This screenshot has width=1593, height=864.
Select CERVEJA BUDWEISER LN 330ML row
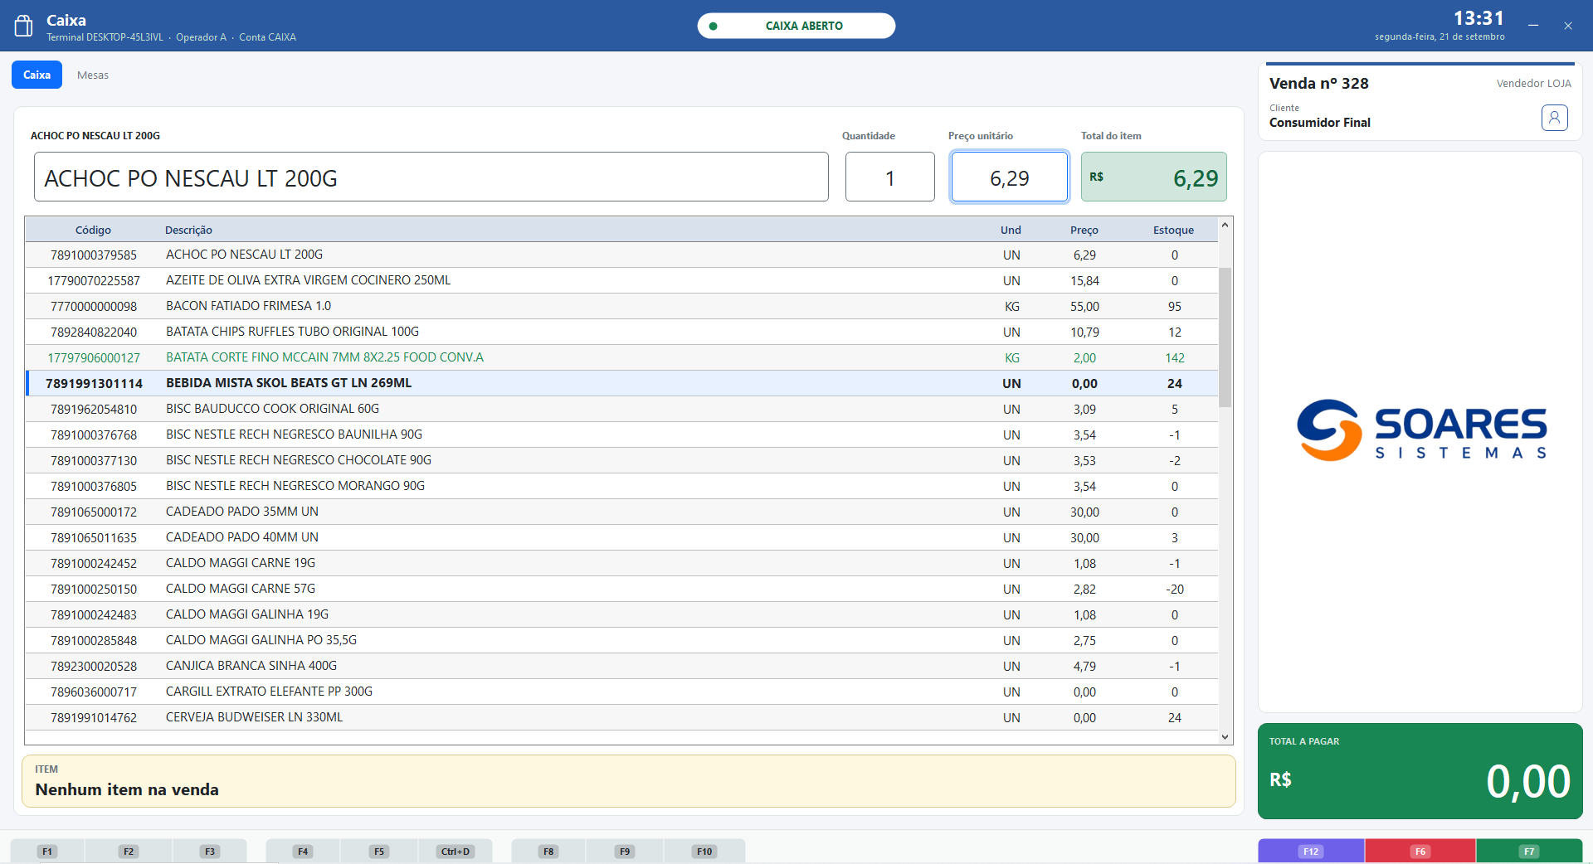[621, 717]
